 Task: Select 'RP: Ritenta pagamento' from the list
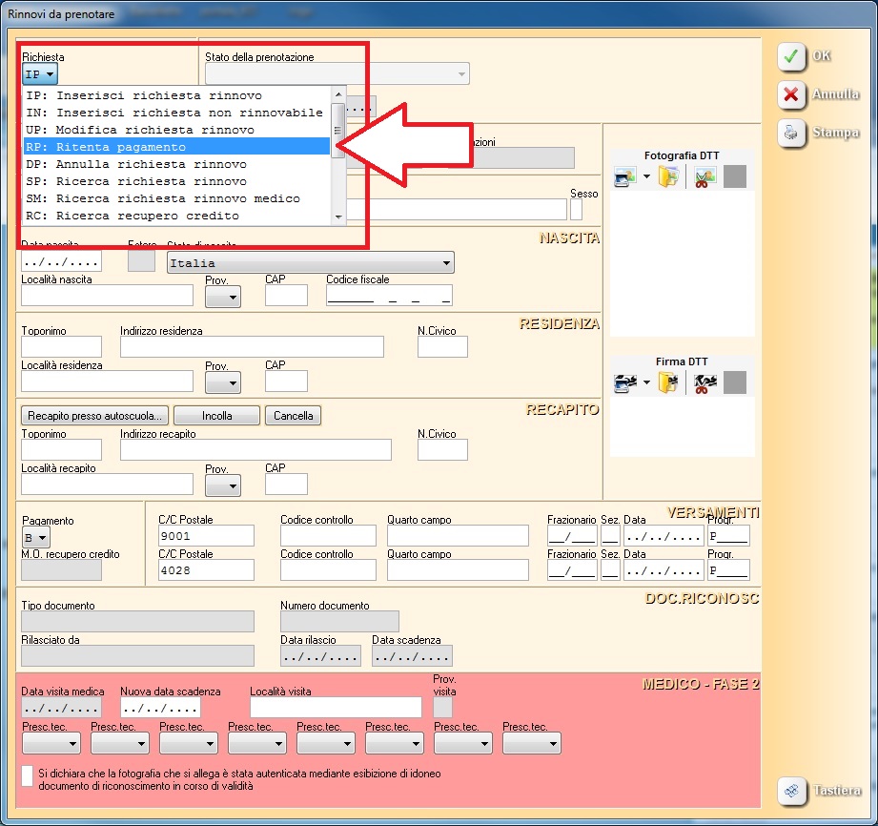click(176, 147)
